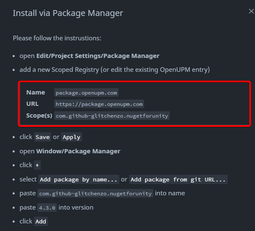The image size is (255, 231).
Task: Select the package name in the paste-into-name line
Action: [95, 193]
